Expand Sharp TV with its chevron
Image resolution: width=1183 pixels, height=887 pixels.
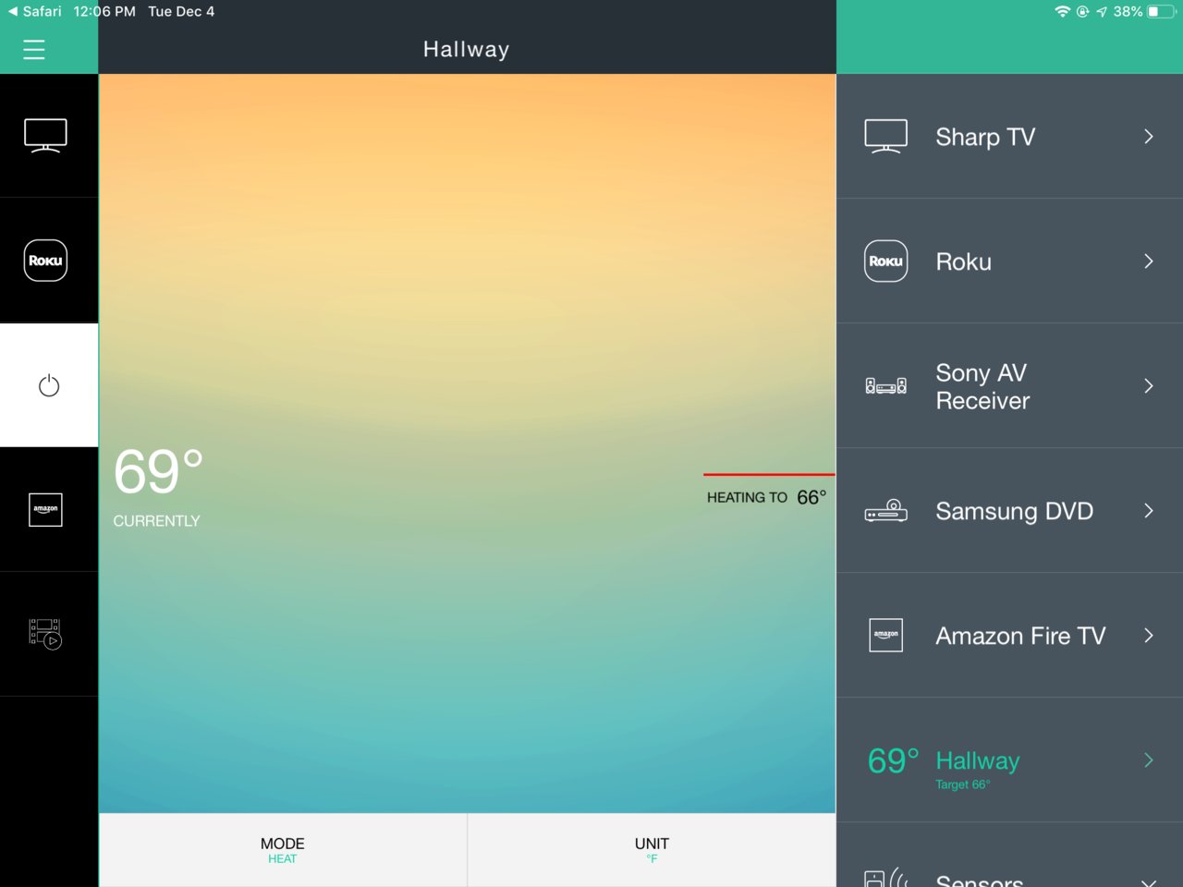pos(1149,137)
